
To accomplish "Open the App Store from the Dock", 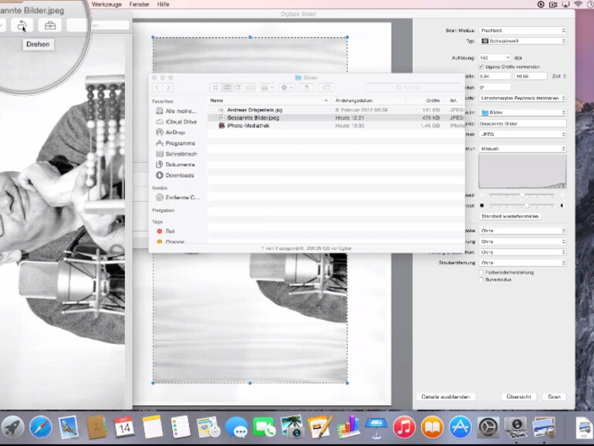I will [461, 427].
